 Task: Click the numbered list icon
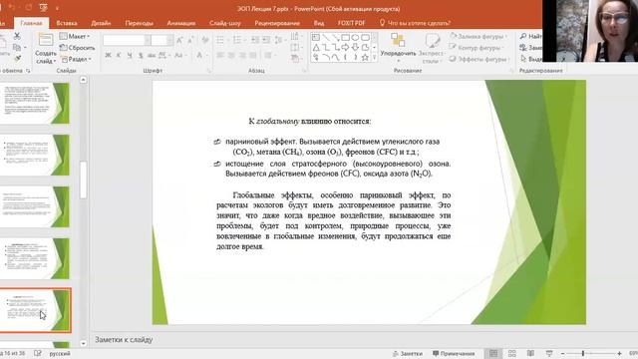coord(238,40)
